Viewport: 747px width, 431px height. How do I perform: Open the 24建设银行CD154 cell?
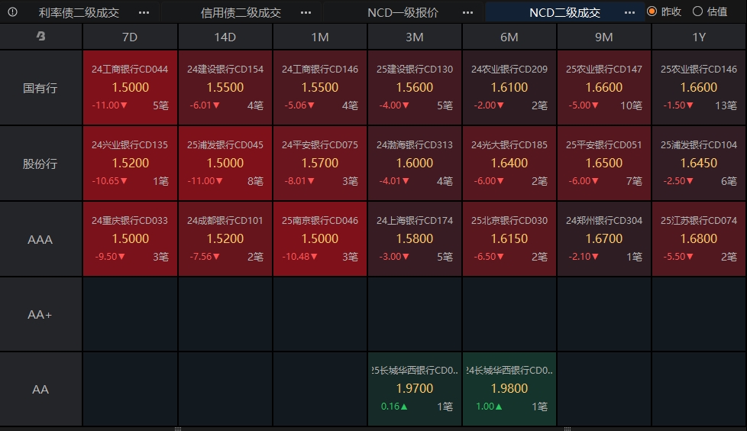click(x=225, y=88)
